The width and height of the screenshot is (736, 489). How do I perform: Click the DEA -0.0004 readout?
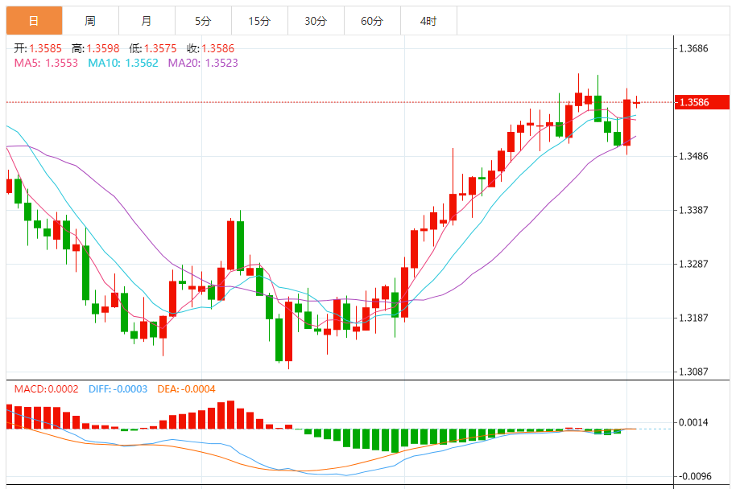(186, 389)
